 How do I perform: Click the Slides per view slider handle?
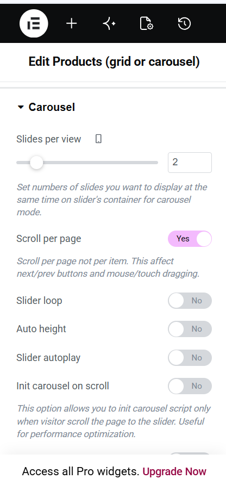click(x=36, y=163)
